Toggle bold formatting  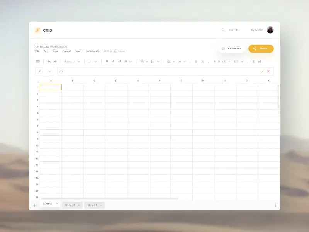point(107,61)
